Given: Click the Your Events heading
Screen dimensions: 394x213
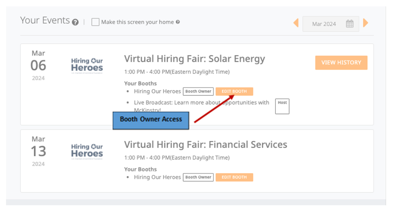Looking at the screenshot, I should click(x=45, y=20).
